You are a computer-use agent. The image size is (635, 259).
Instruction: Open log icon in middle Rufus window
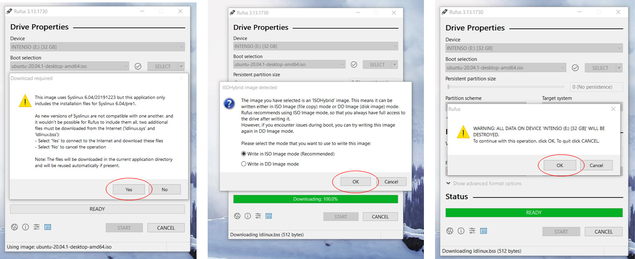point(269,216)
